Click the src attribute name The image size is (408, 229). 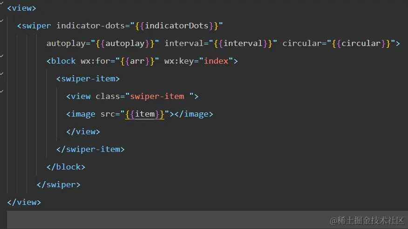click(x=108, y=114)
